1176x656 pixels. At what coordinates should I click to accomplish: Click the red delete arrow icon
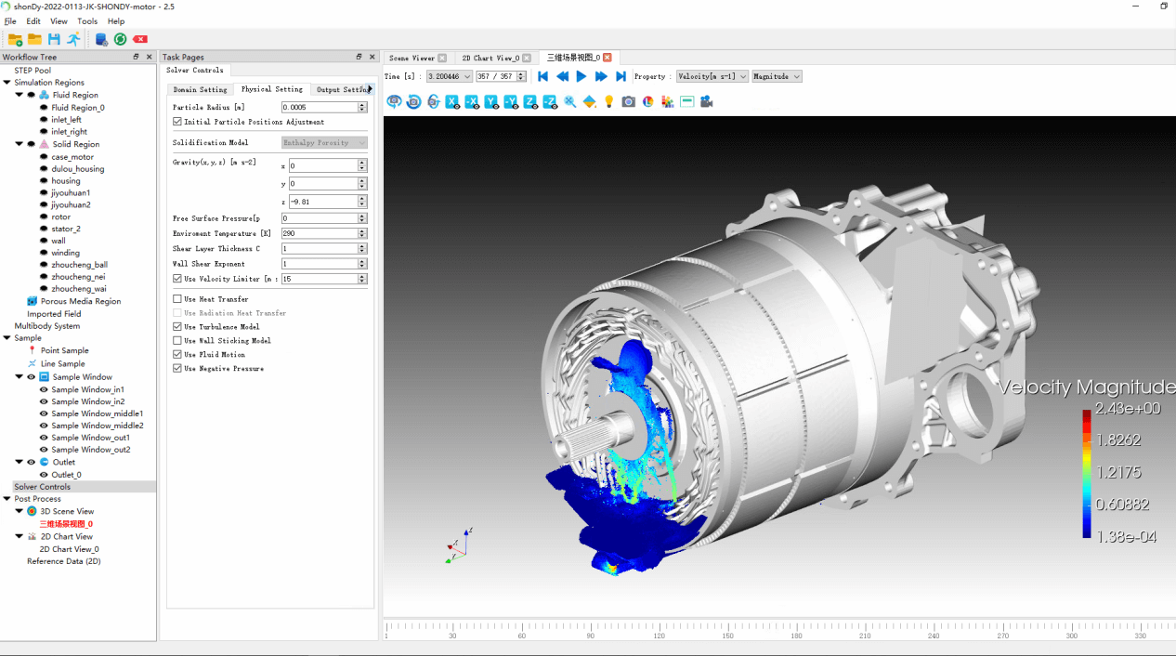pyautogui.click(x=140, y=39)
